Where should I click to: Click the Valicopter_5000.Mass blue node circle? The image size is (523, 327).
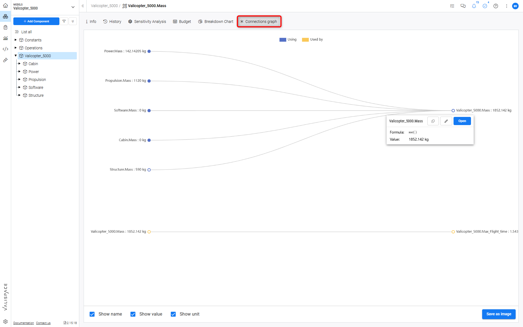tap(453, 111)
